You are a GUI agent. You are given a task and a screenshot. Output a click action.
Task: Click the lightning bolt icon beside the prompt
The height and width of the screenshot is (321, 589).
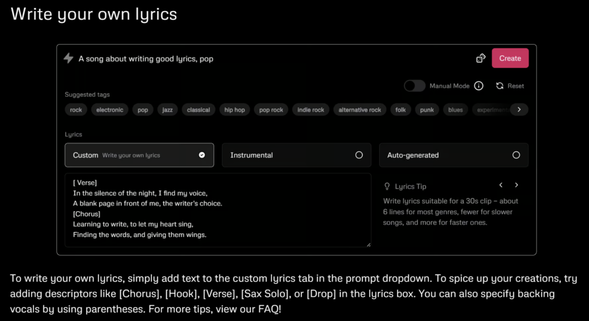point(68,58)
